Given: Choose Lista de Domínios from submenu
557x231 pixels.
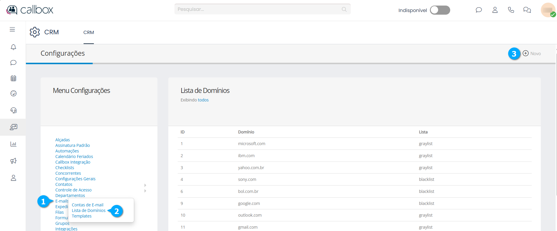Looking at the screenshot, I should [x=89, y=210].
